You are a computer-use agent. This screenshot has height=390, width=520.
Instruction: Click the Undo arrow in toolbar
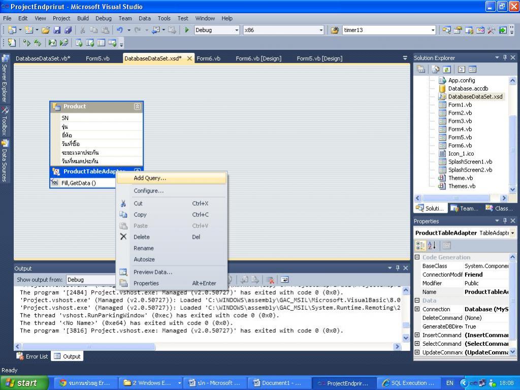[x=120, y=30]
